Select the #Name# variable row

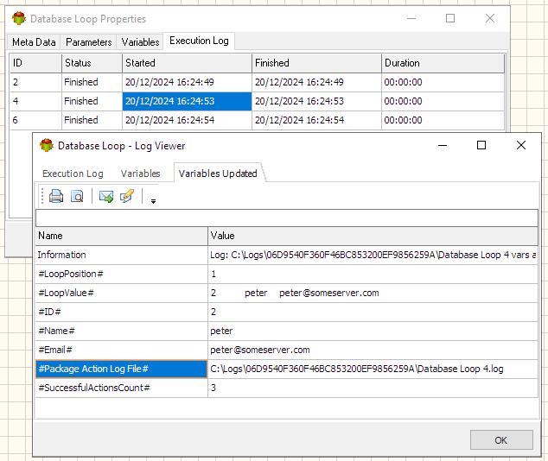click(287, 331)
